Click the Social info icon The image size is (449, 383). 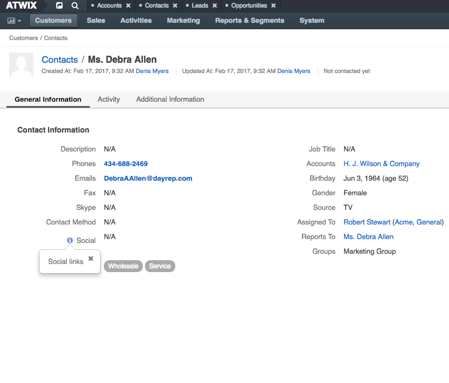click(70, 240)
